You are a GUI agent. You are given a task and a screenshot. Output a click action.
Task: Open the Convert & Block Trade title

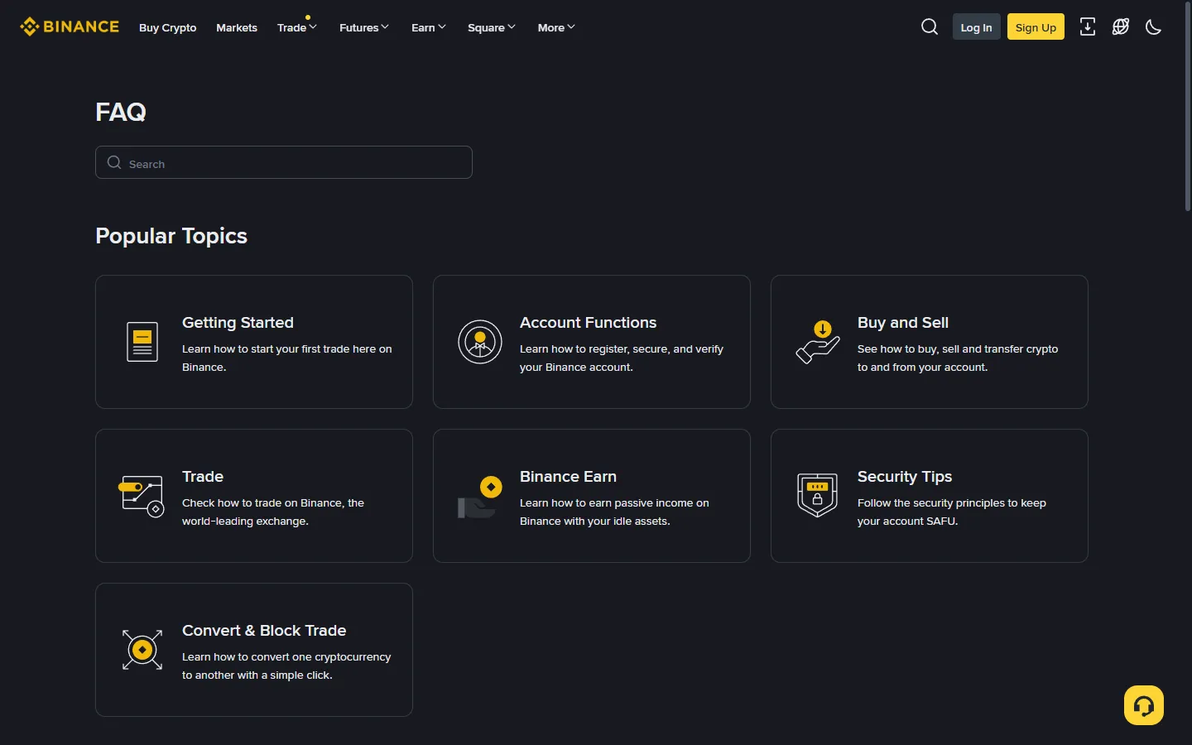pyautogui.click(x=264, y=631)
